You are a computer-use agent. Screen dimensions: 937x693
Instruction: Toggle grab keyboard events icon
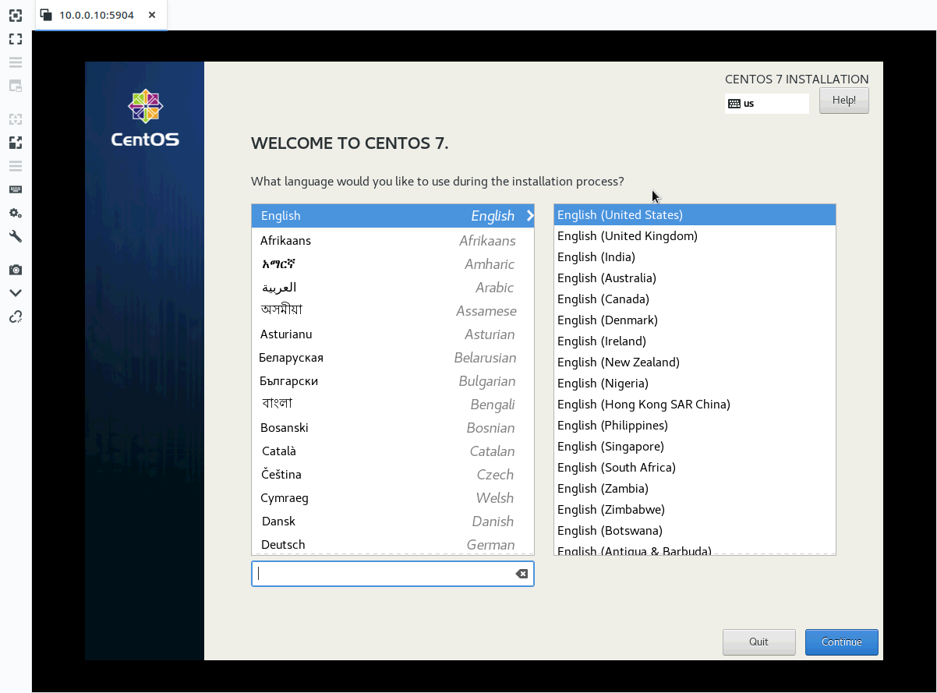(x=15, y=189)
